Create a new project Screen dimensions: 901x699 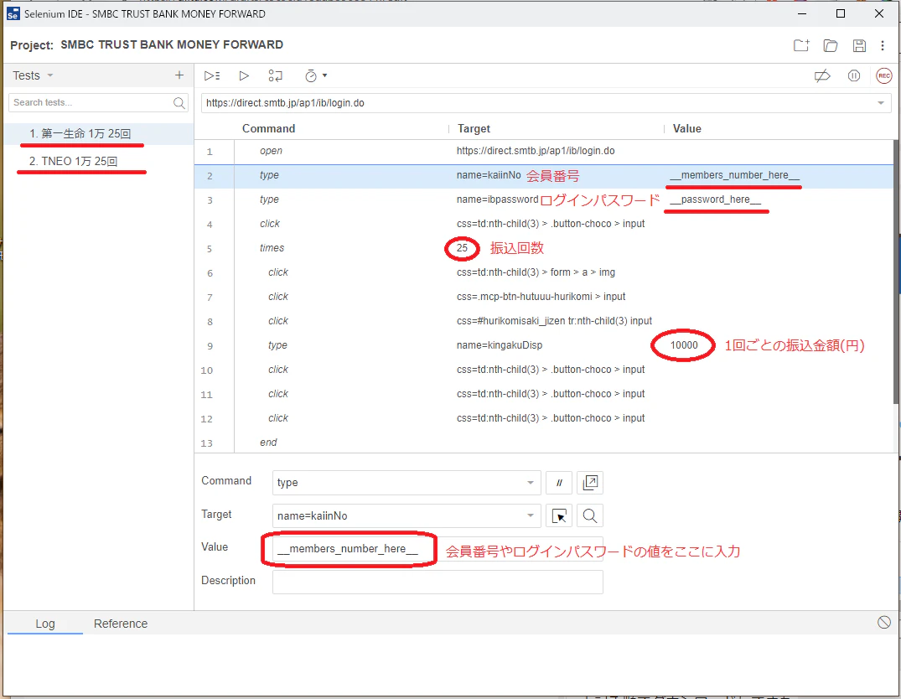pyautogui.click(x=801, y=45)
